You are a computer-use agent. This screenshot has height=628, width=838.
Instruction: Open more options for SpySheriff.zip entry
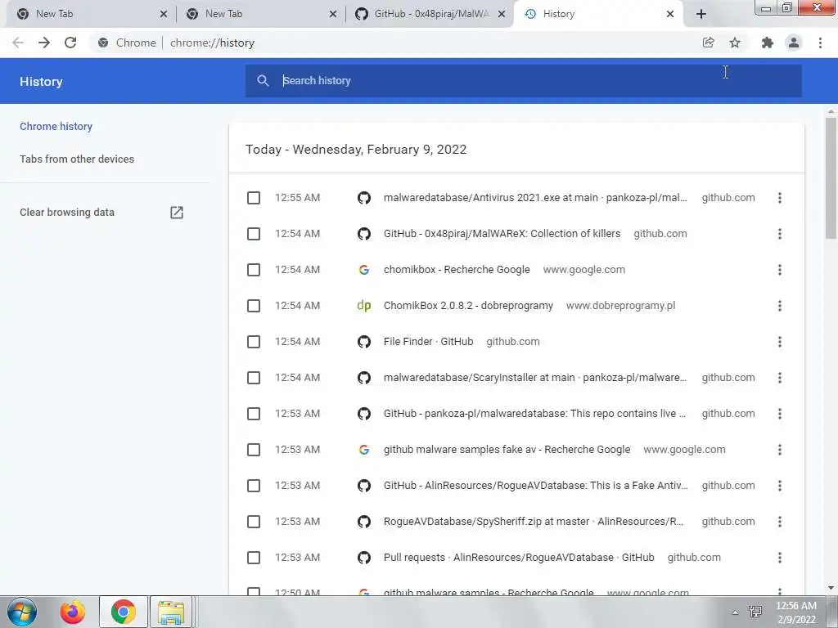(x=780, y=522)
